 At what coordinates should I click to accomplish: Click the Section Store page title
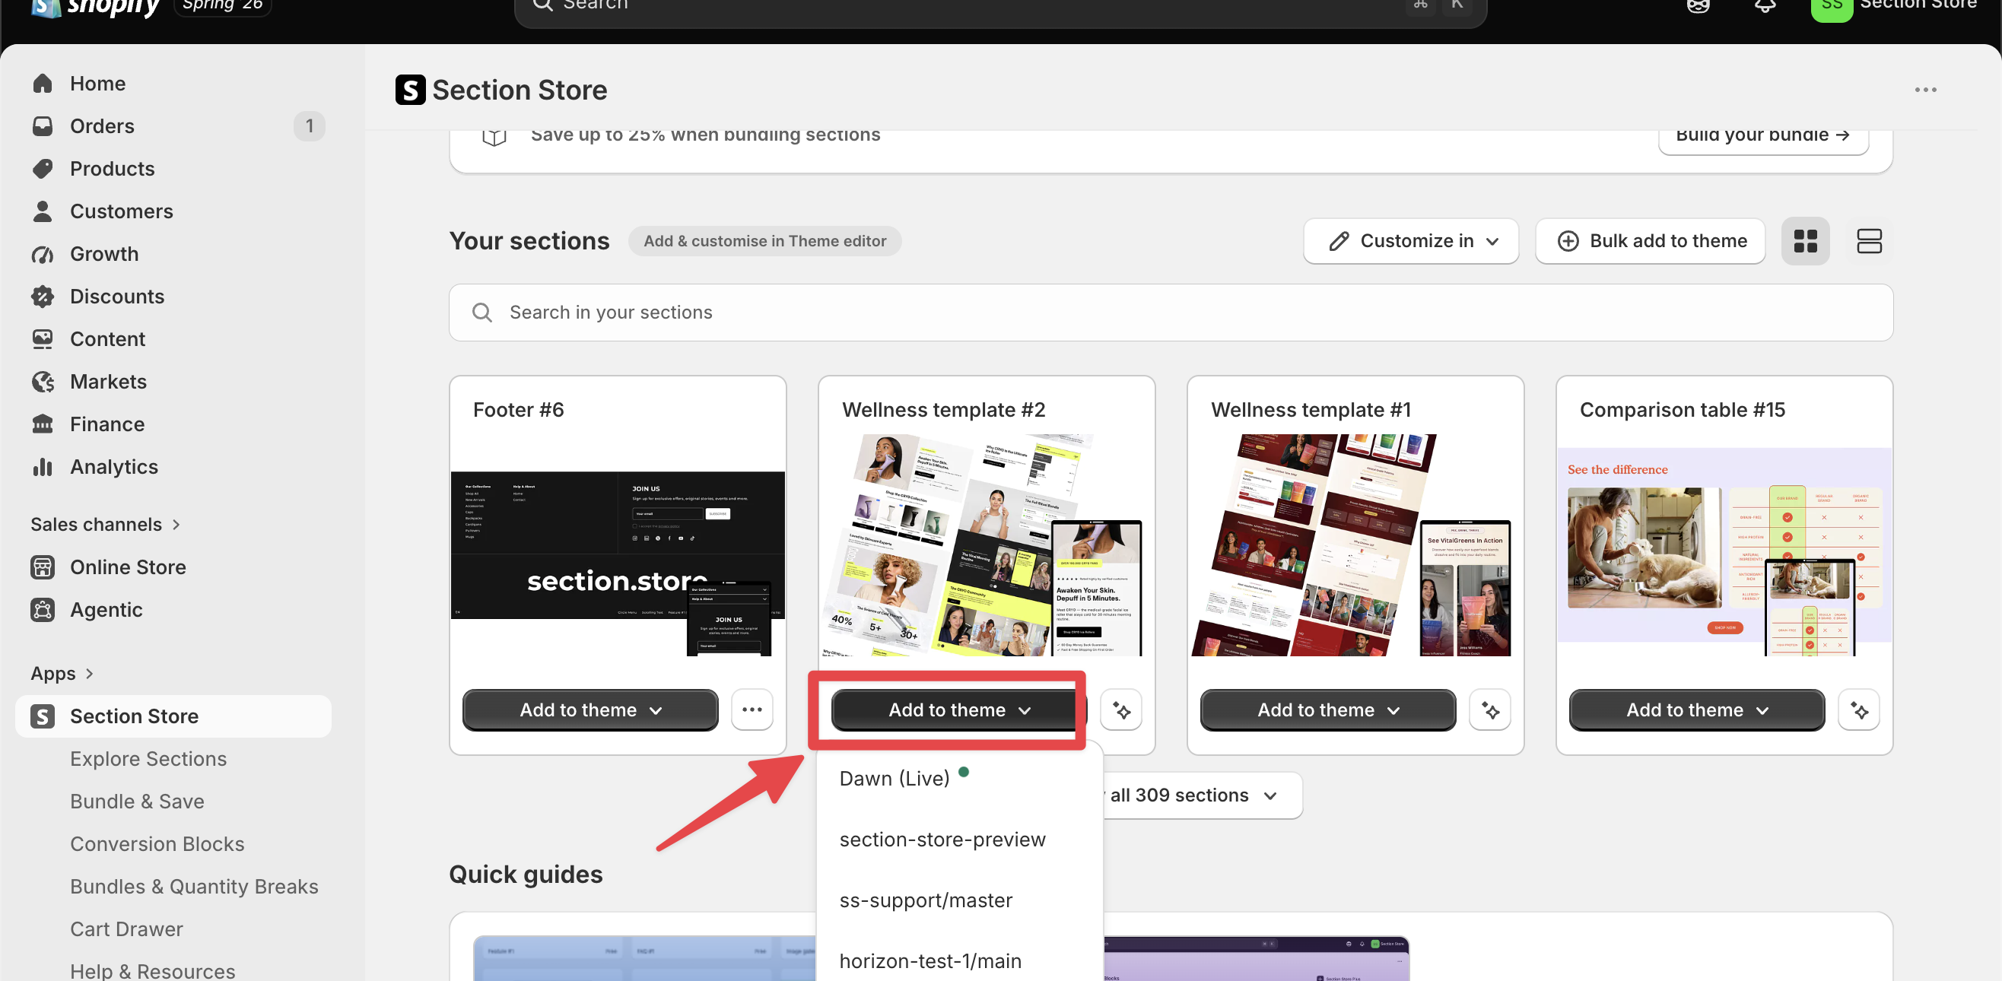520,90
